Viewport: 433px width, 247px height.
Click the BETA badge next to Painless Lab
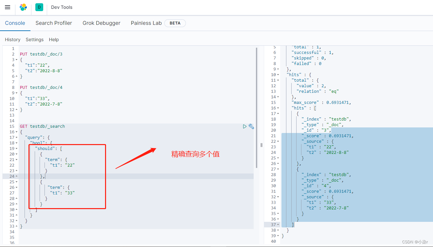175,23
